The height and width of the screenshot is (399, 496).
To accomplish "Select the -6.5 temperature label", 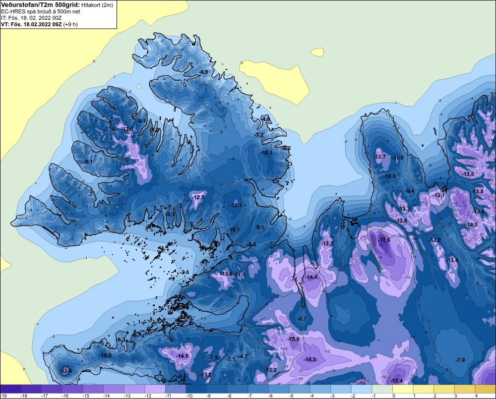I will [x=204, y=72].
